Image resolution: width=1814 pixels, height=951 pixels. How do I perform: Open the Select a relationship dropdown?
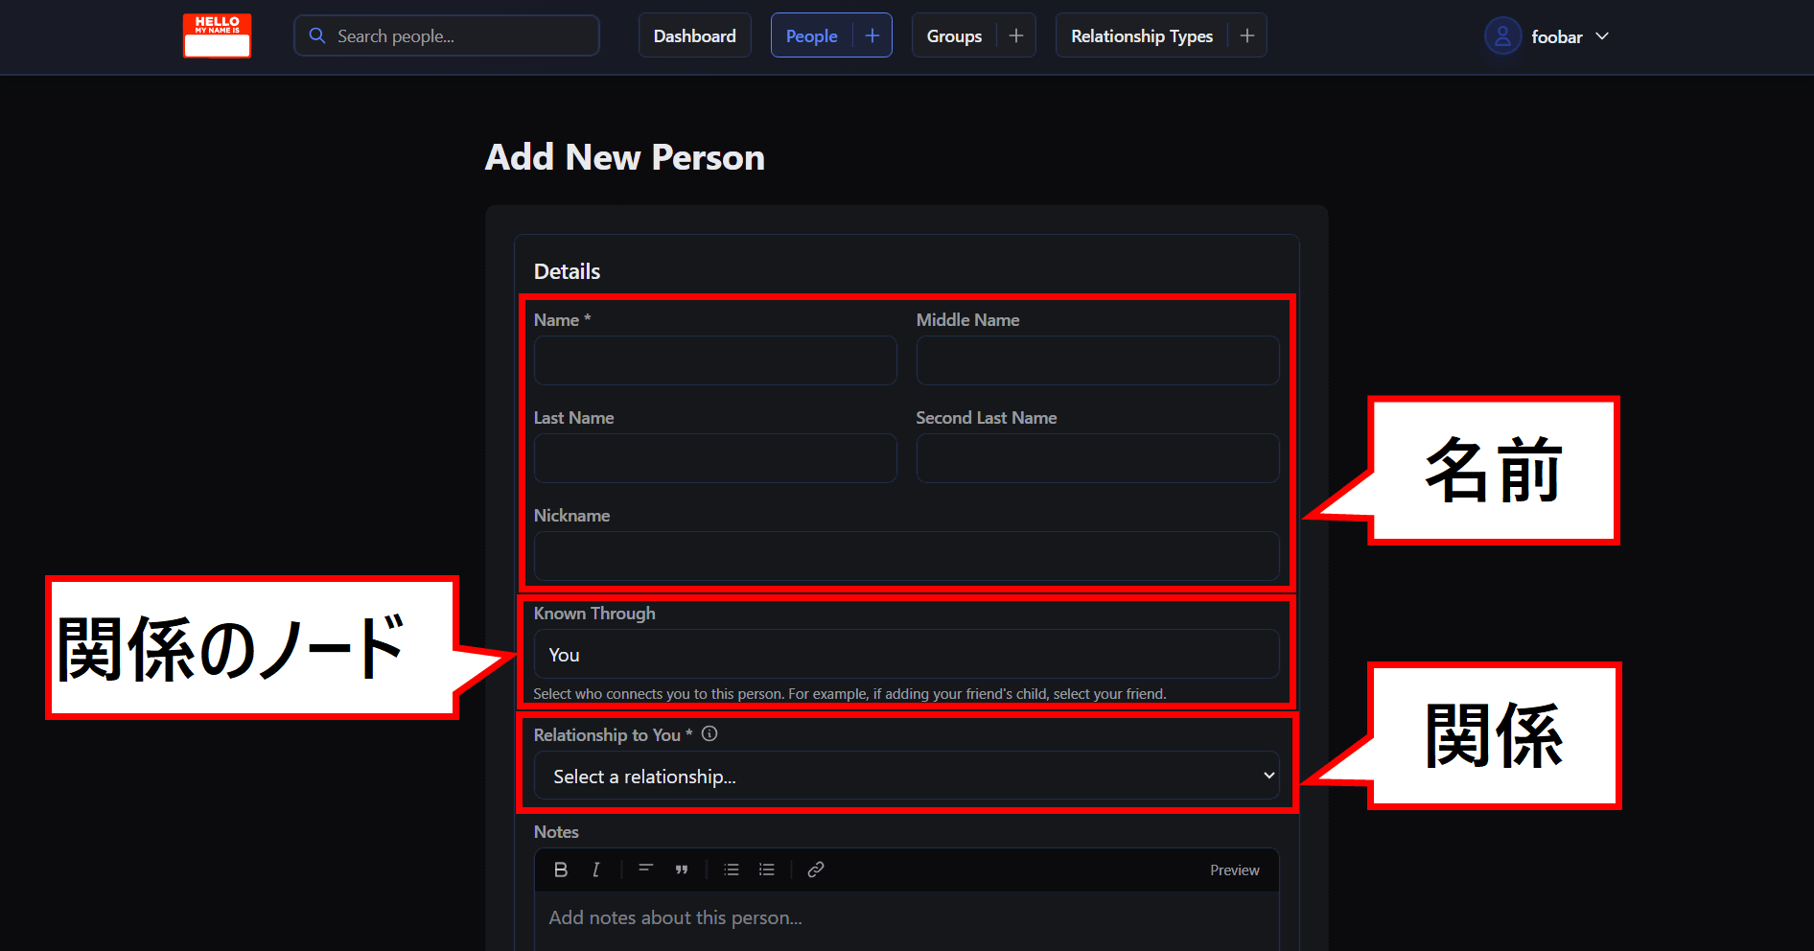(906, 776)
